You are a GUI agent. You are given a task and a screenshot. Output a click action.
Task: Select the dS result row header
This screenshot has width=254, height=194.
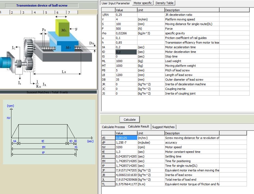(x=108, y=138)
